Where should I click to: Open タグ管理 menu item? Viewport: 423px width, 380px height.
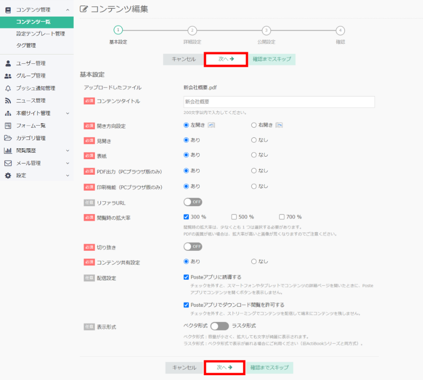point(26,46)
